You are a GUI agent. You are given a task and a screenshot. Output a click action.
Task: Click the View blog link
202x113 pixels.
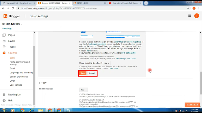(7, 29)
